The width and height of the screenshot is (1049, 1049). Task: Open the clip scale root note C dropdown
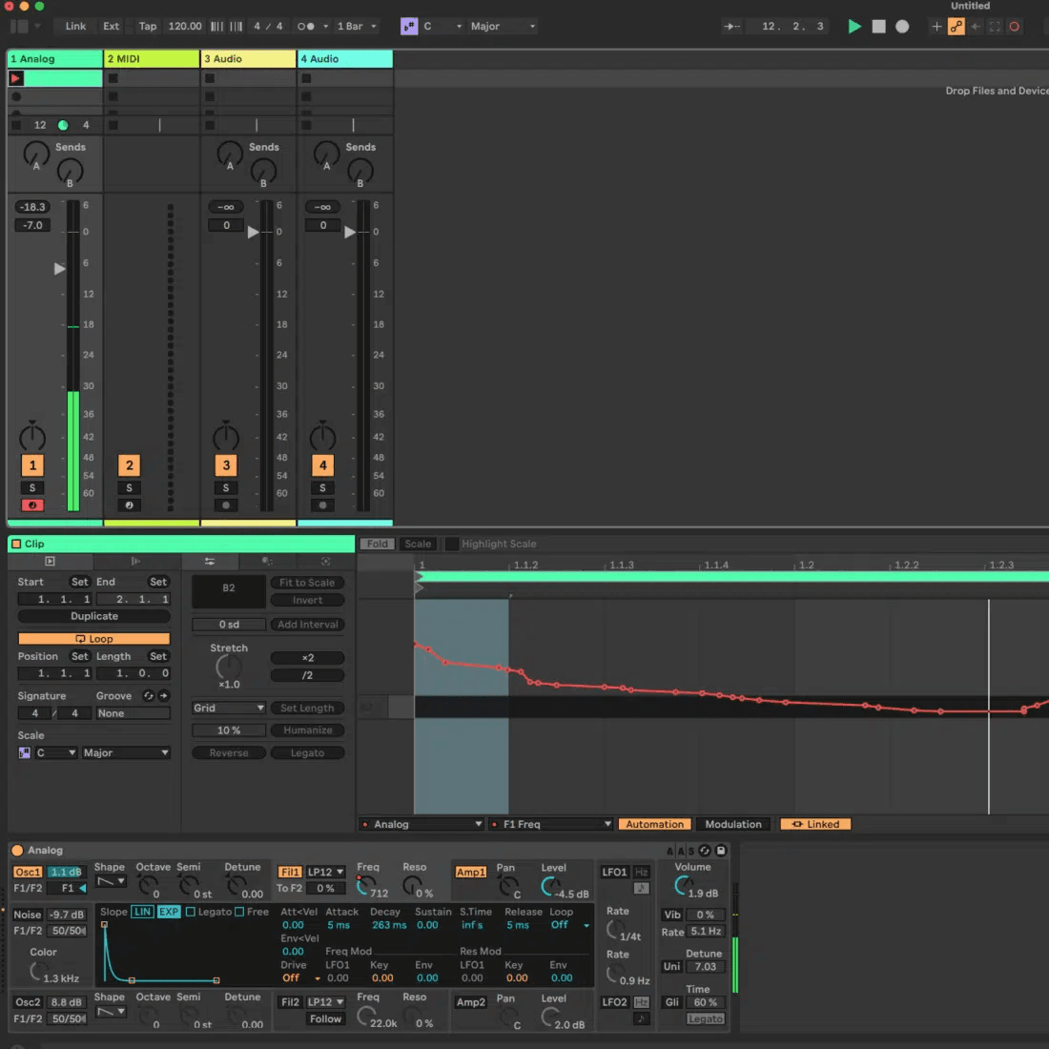[x=55, y=752]
